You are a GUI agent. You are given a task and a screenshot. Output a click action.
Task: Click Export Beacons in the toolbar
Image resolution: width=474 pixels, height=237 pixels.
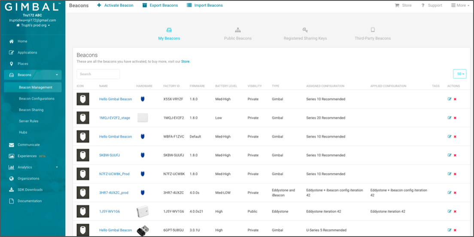pyautogui.click(x=160, y=6)
